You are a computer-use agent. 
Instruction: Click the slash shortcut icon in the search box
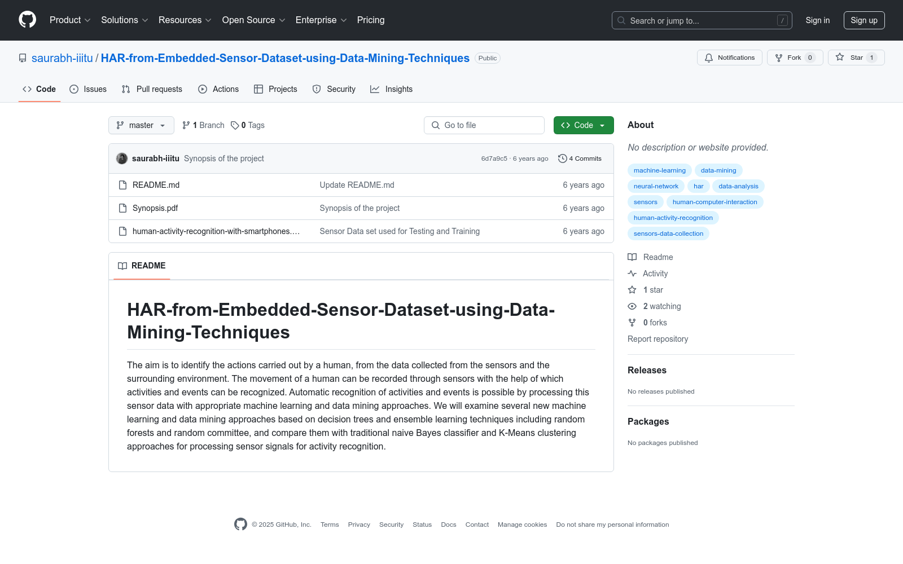pyautogui.click(x=782, y=20)
